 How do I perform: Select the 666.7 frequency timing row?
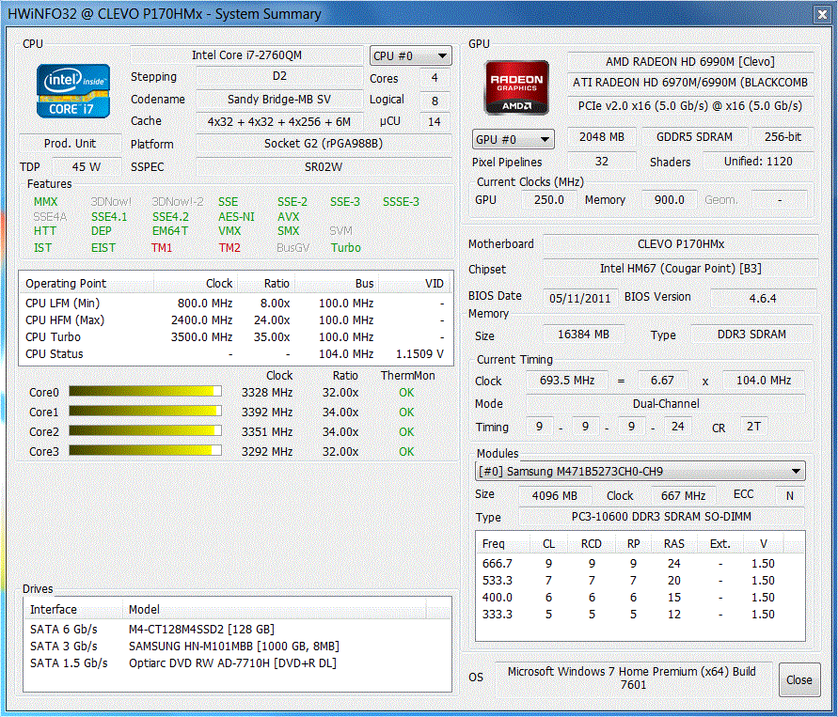[640, 563]
